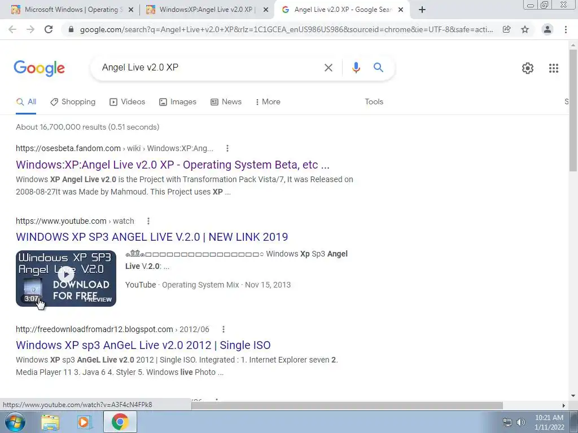Click the browser forward arrow
The width and height of the screenshot is (578, 433).
coord(30,29)
